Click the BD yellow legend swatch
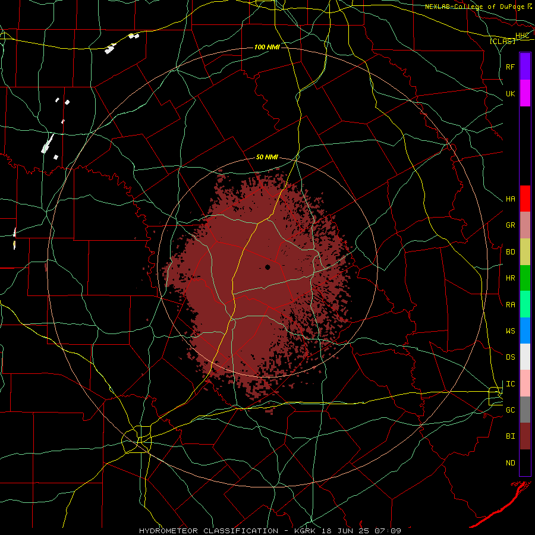Viewport: 535px width, 535px height. coord(525,251)
